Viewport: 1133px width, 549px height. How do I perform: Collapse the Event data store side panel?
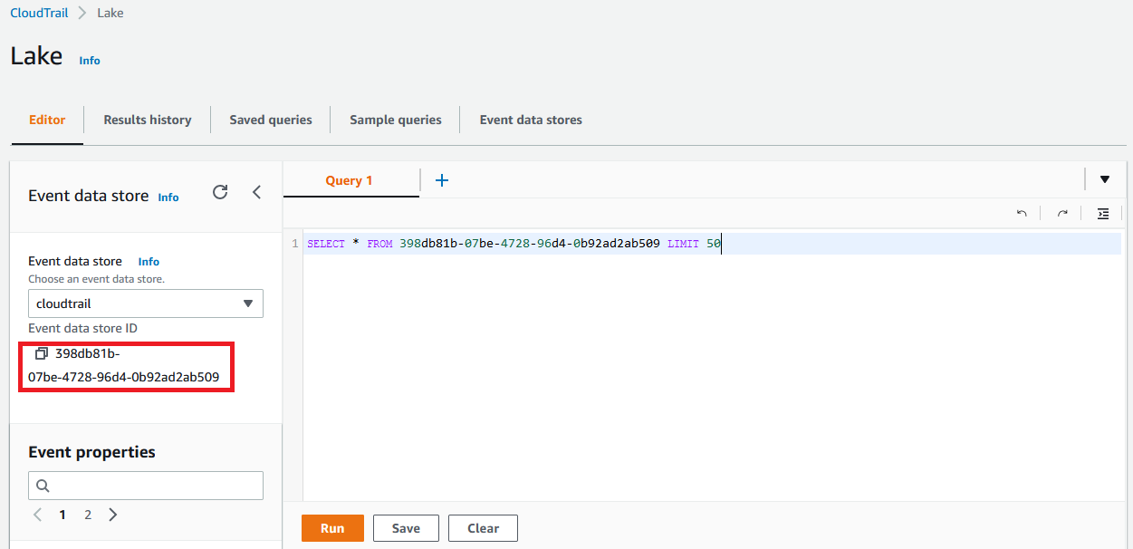coord(256,192)
